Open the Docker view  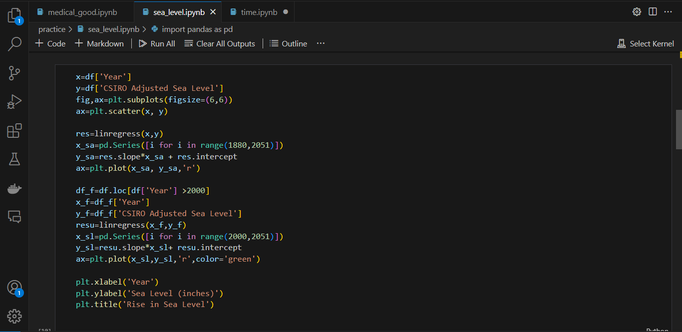14,189
